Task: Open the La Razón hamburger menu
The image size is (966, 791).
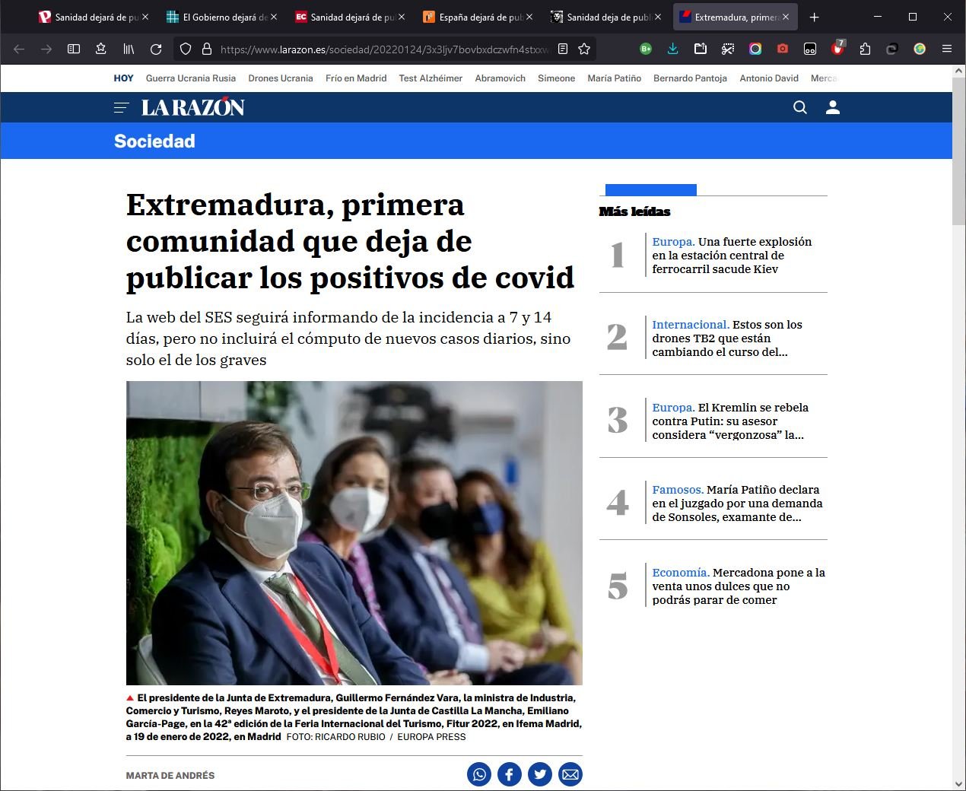Action: pyautogui.click(x=121, y=107)
